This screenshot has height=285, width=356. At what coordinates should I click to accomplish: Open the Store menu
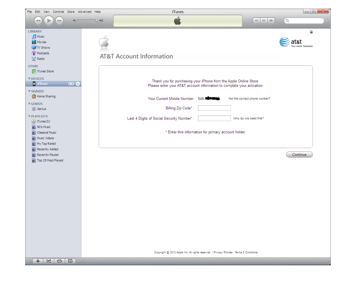(71, 12)
